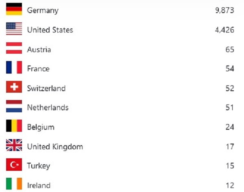Select the United States flag icon
The width and height of the screenshot is (244, 192).
click(x=14, y=28)
